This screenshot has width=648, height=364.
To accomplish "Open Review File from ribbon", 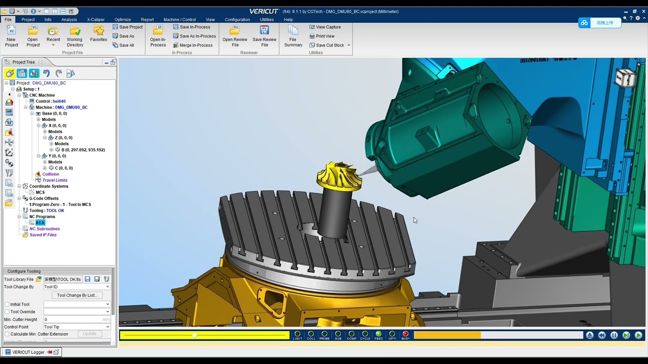I will (235, 36).
